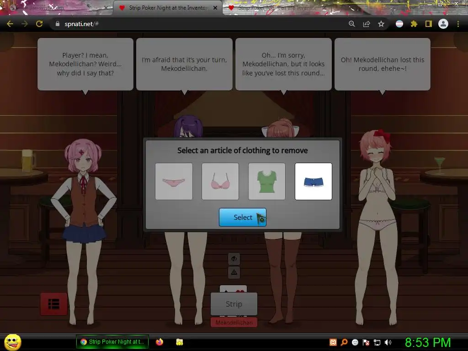This screenshot has height=351, width=468.
Task: Click the "Why did I say that?" speech bubble
Action: pyautogui.click(x=85, y=64)
